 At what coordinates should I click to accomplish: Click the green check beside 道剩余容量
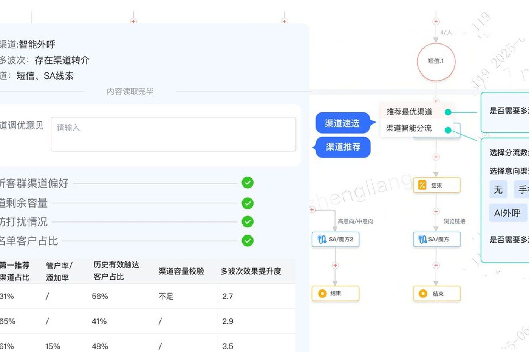[247, 203]
